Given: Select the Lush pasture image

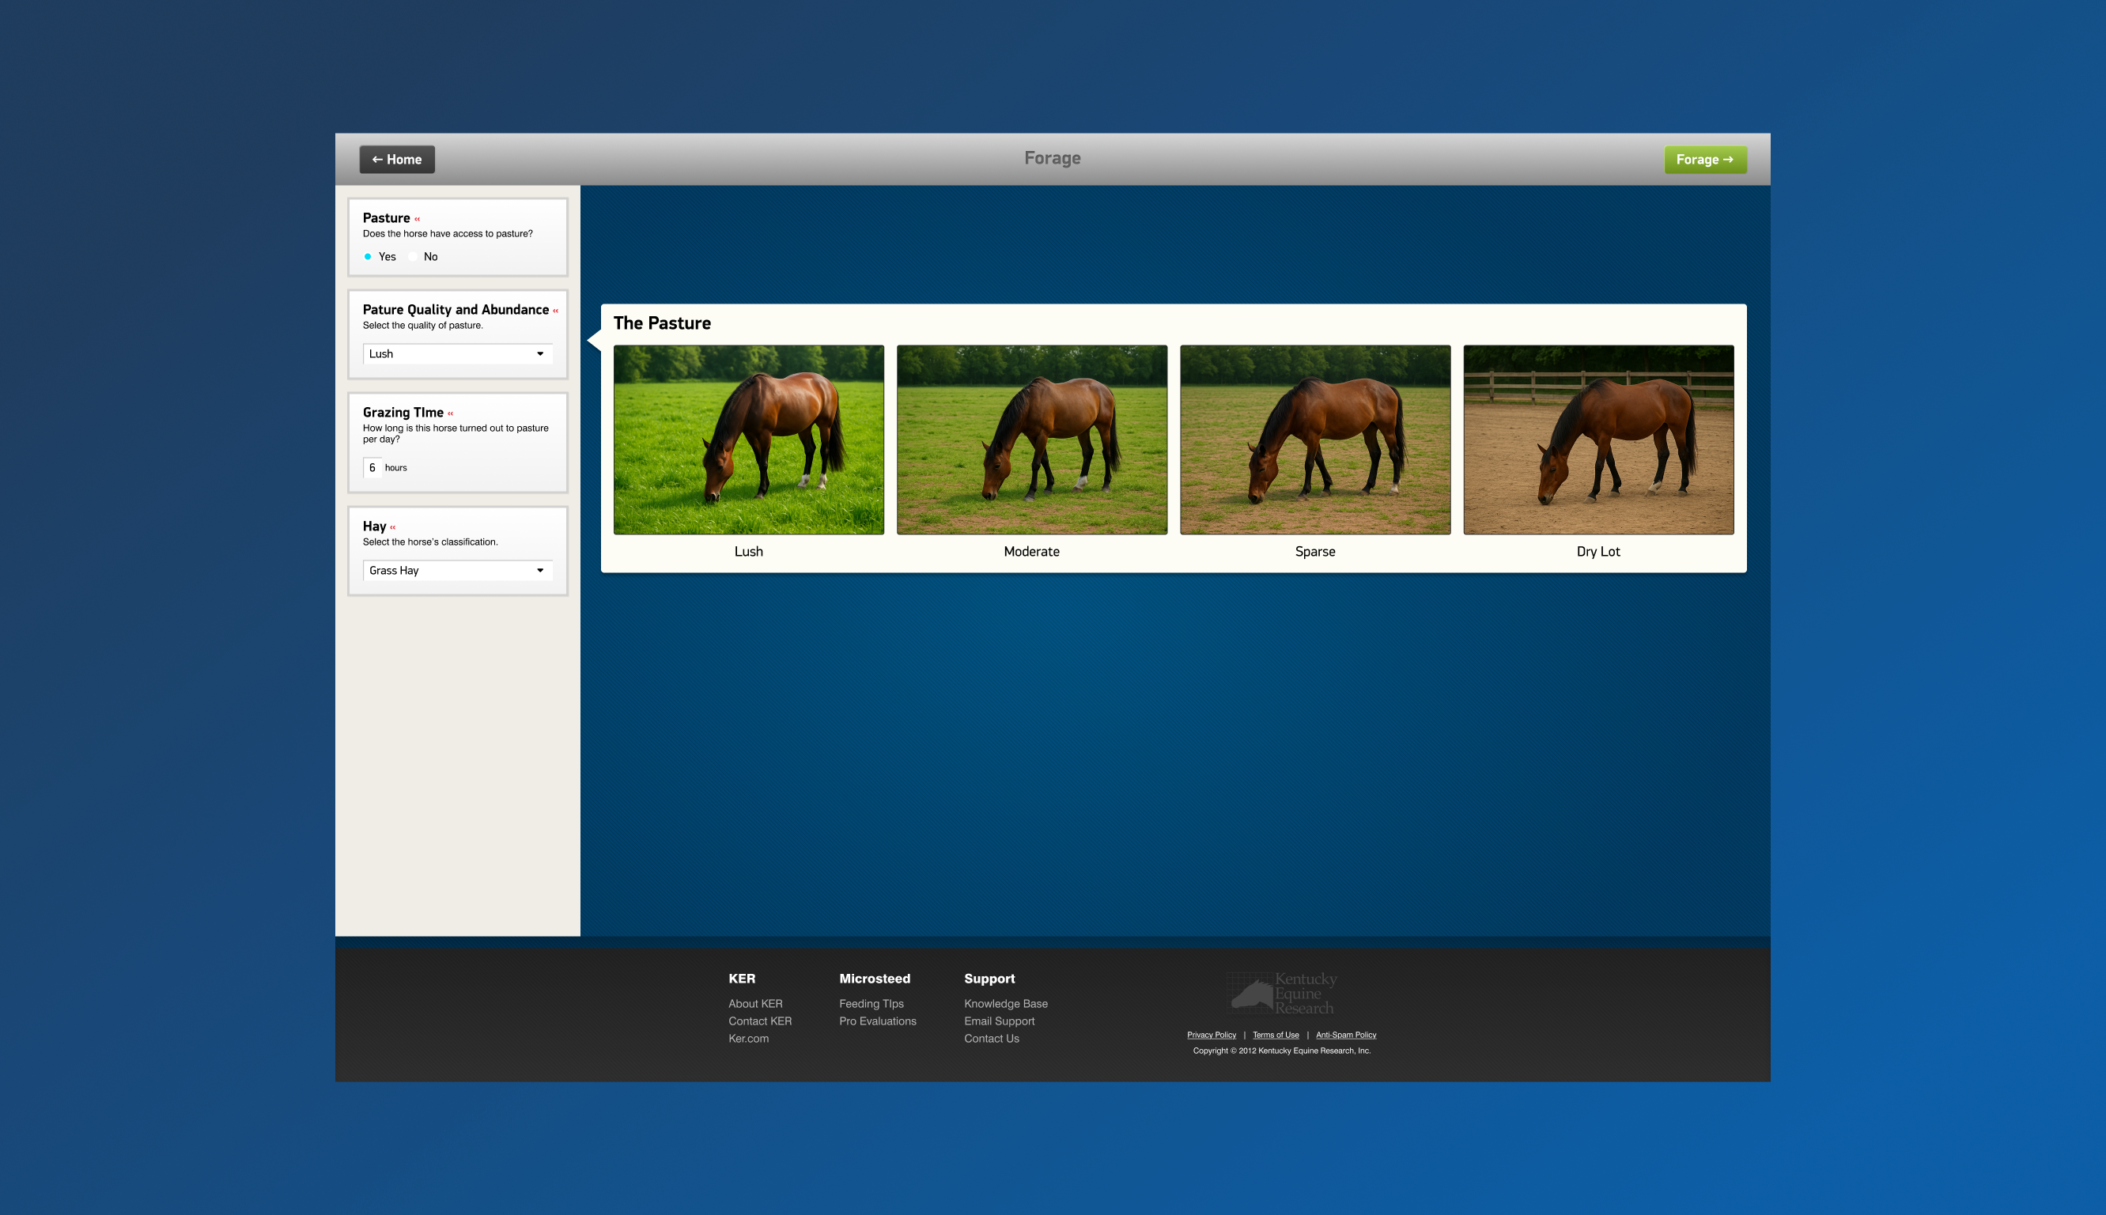Looking at the screenshot, I should click(x=748, y=440).
